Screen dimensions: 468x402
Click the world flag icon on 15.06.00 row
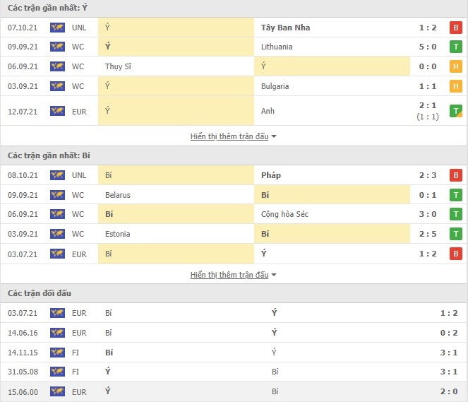coord(57,391)
